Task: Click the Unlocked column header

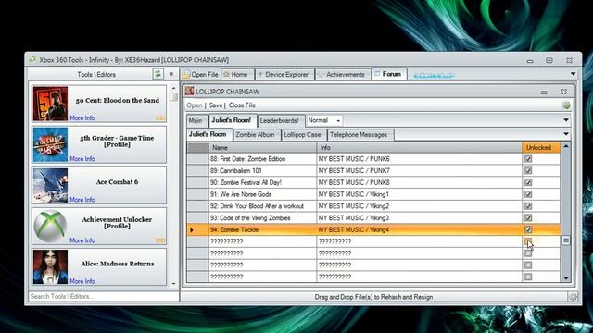Action: point(541,148)
